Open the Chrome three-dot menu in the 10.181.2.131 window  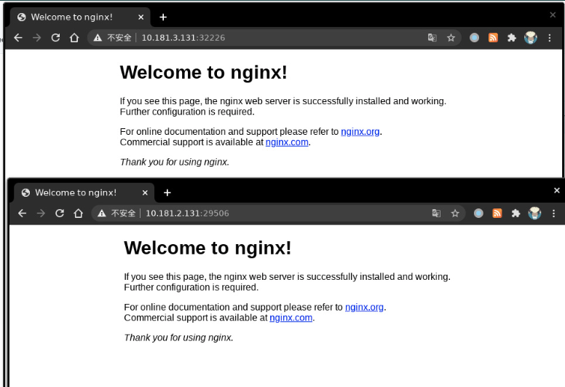[553, 214]
